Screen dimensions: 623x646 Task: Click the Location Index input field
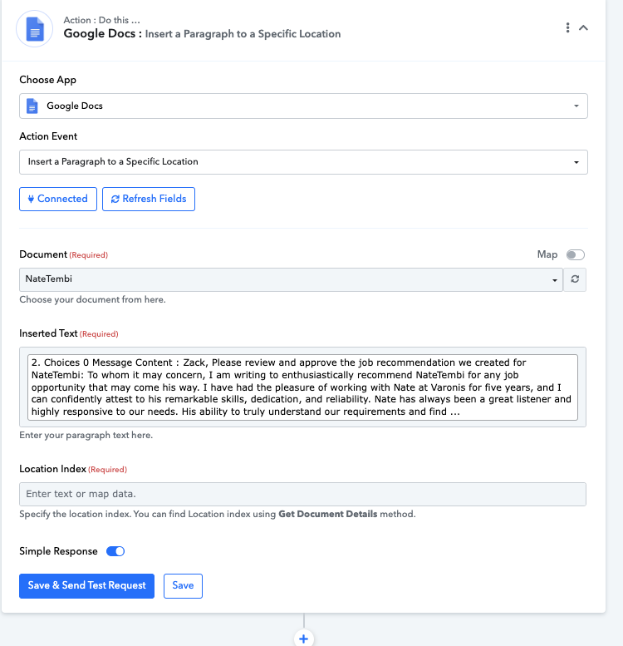[x=302, y=494]
